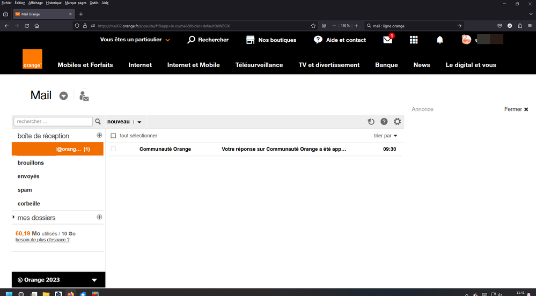Select the spam folder
Image resolution: width=536 pixels, height=296 pixels.
25,190
